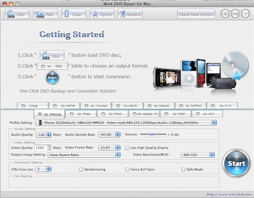Check New Version button

[196, 14]
